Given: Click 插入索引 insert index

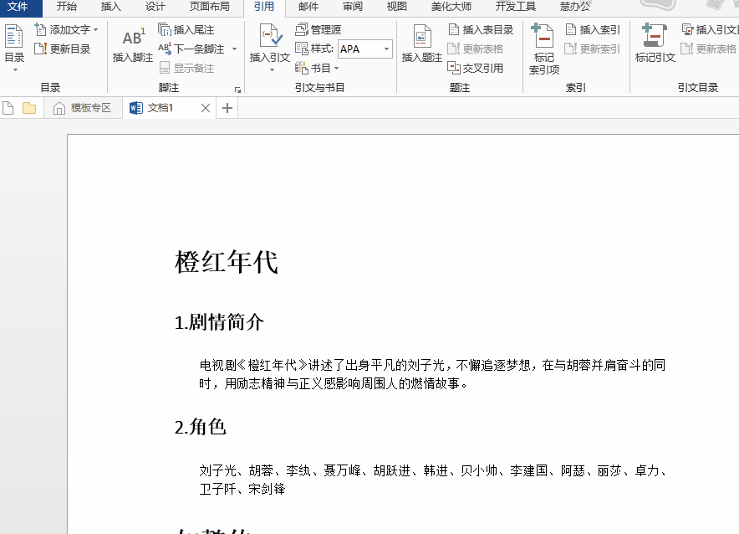Looking at the screenshot, I should (593, 30).
